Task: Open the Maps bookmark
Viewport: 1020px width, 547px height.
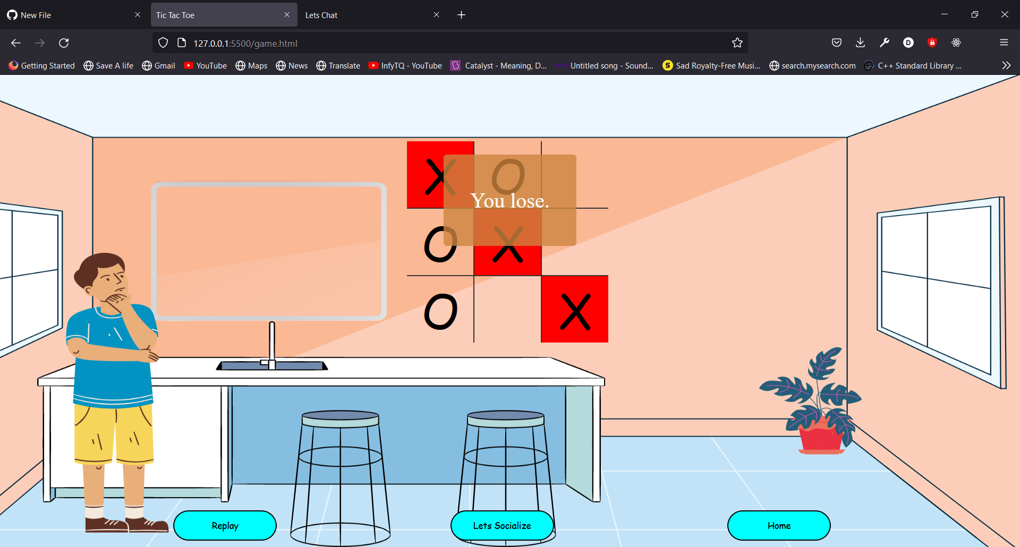Action: (251, 65)
